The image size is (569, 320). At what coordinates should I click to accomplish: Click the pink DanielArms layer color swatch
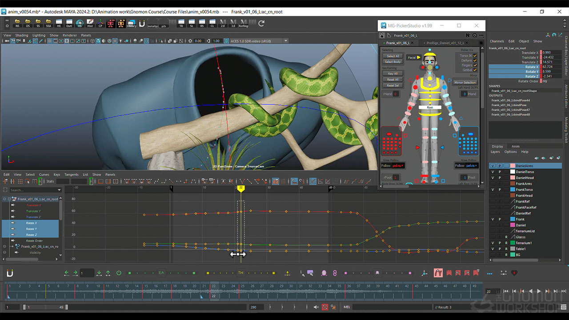513,166
